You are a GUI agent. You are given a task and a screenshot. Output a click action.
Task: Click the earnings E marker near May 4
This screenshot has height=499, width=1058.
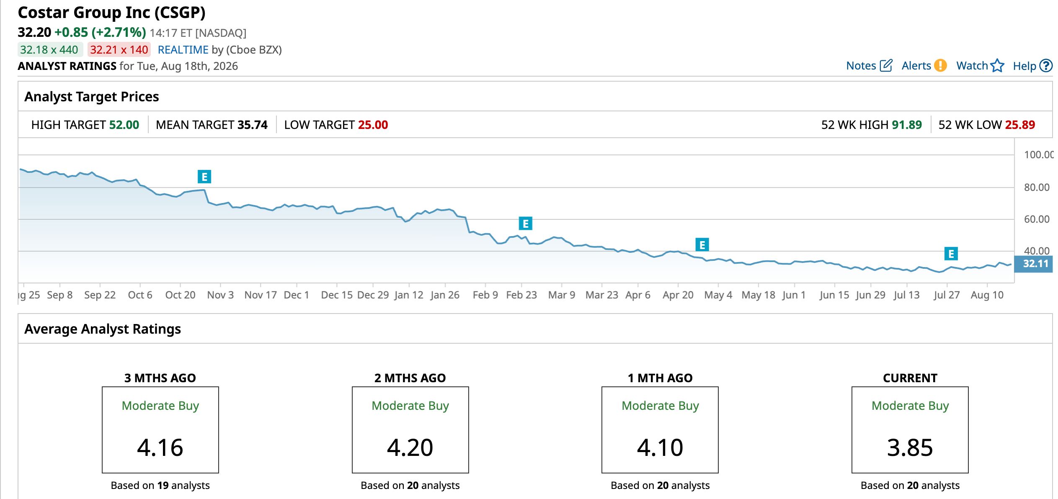(x=702, y=244)
